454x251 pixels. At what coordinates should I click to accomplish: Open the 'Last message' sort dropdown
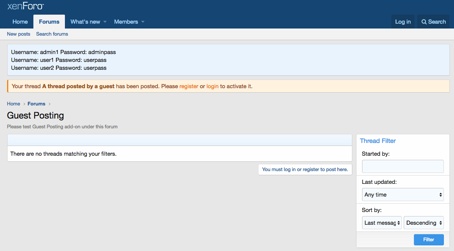(382, 223)
